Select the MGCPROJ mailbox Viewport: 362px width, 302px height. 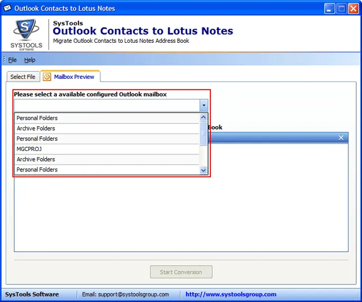click(x=107, y=149)
